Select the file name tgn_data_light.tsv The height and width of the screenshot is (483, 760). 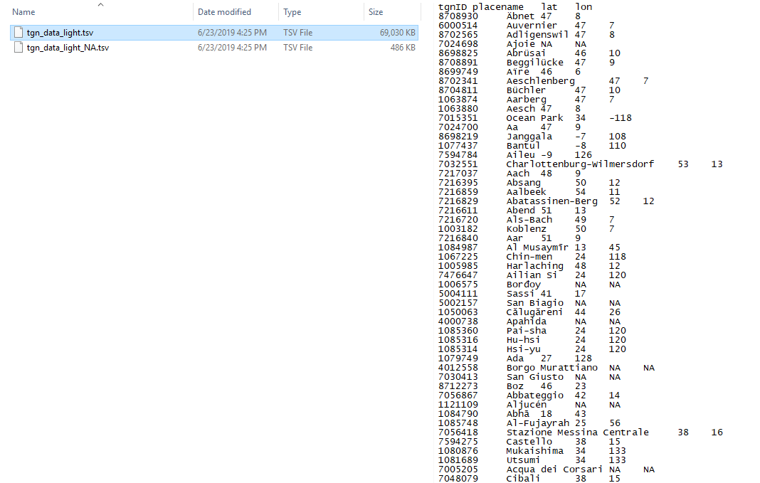coord(60,33)
